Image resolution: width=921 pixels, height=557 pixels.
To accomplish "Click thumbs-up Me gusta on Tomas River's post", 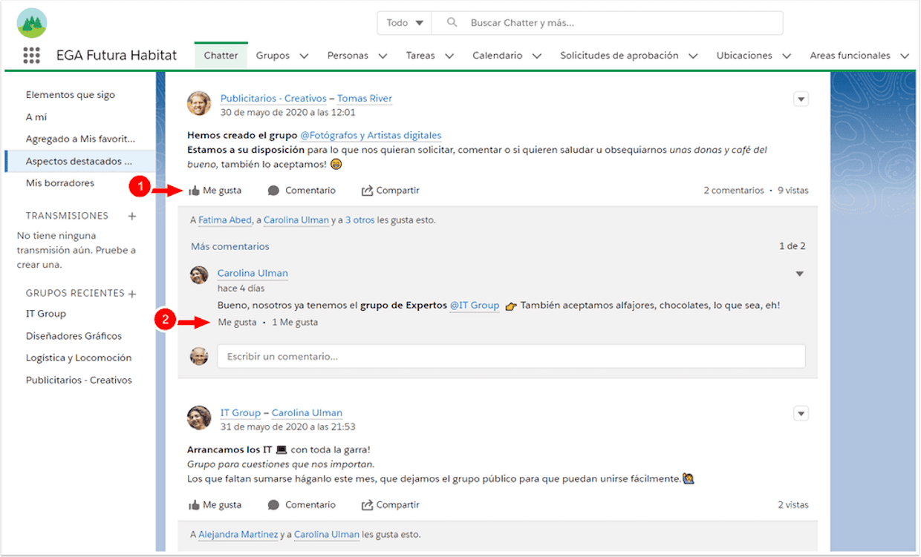I will 215,191.
